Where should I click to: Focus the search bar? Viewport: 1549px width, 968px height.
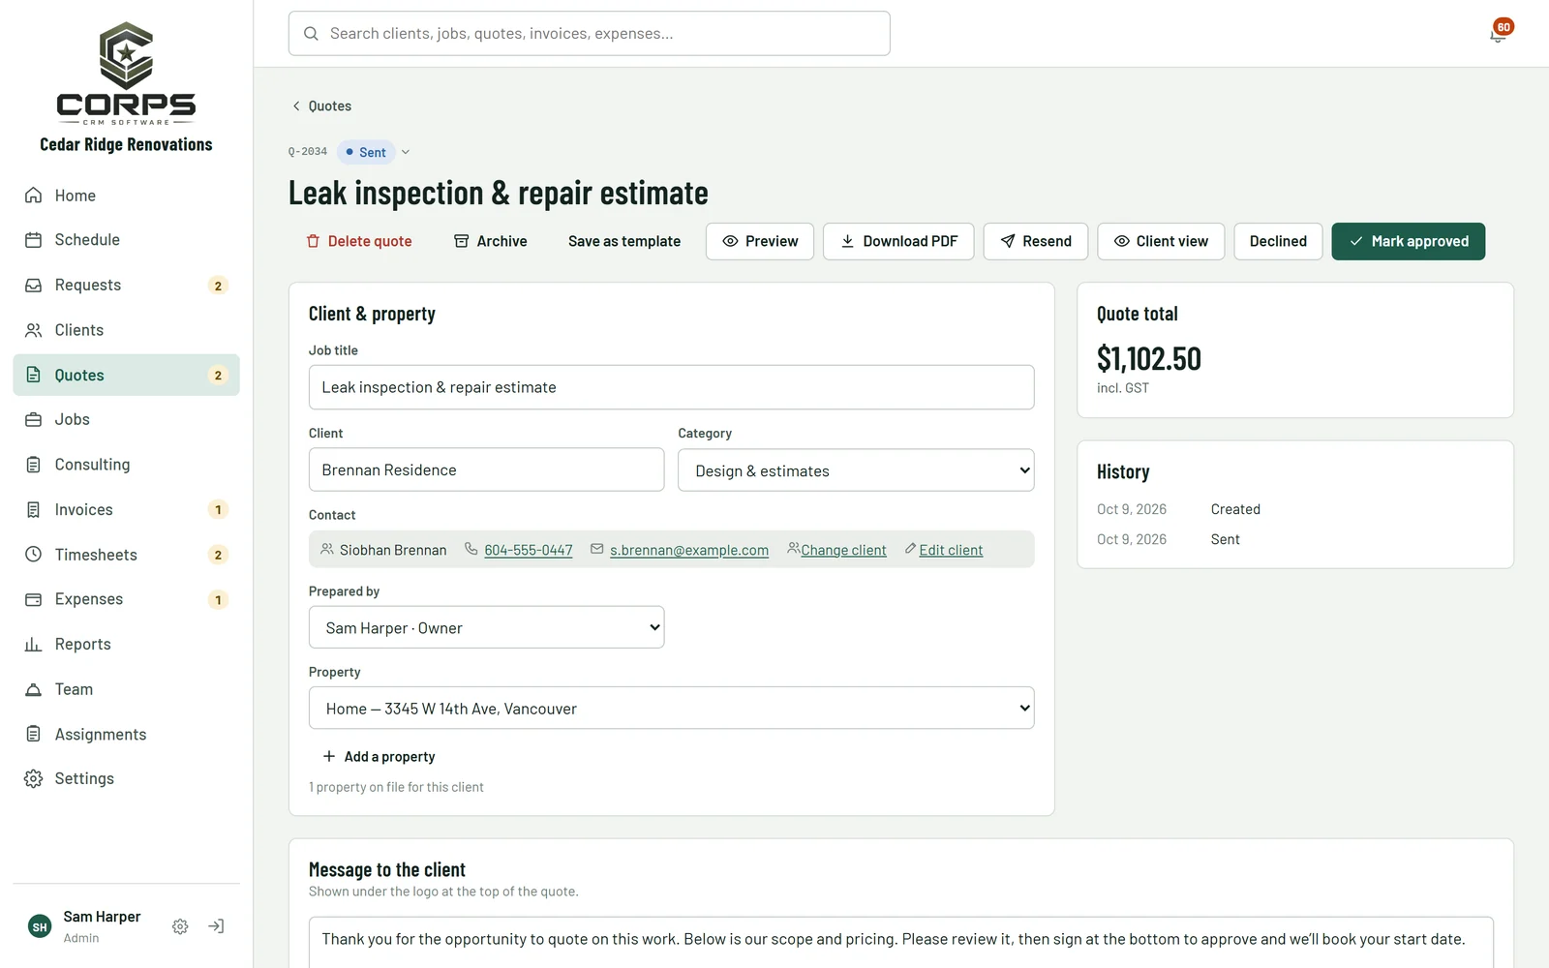589,34
